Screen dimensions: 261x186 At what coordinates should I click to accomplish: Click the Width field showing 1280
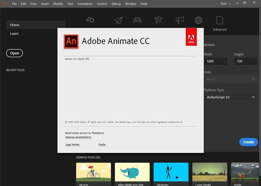216,61
